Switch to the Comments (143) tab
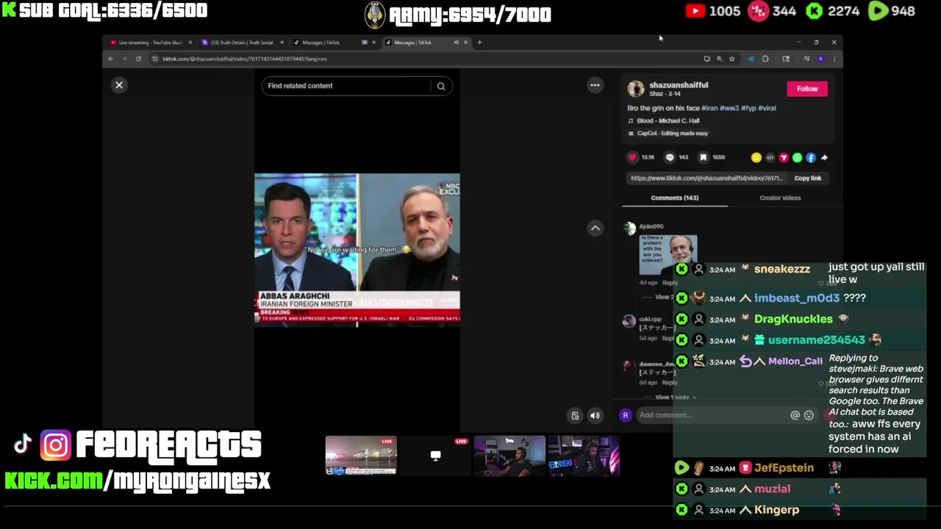 click(674, 198)
